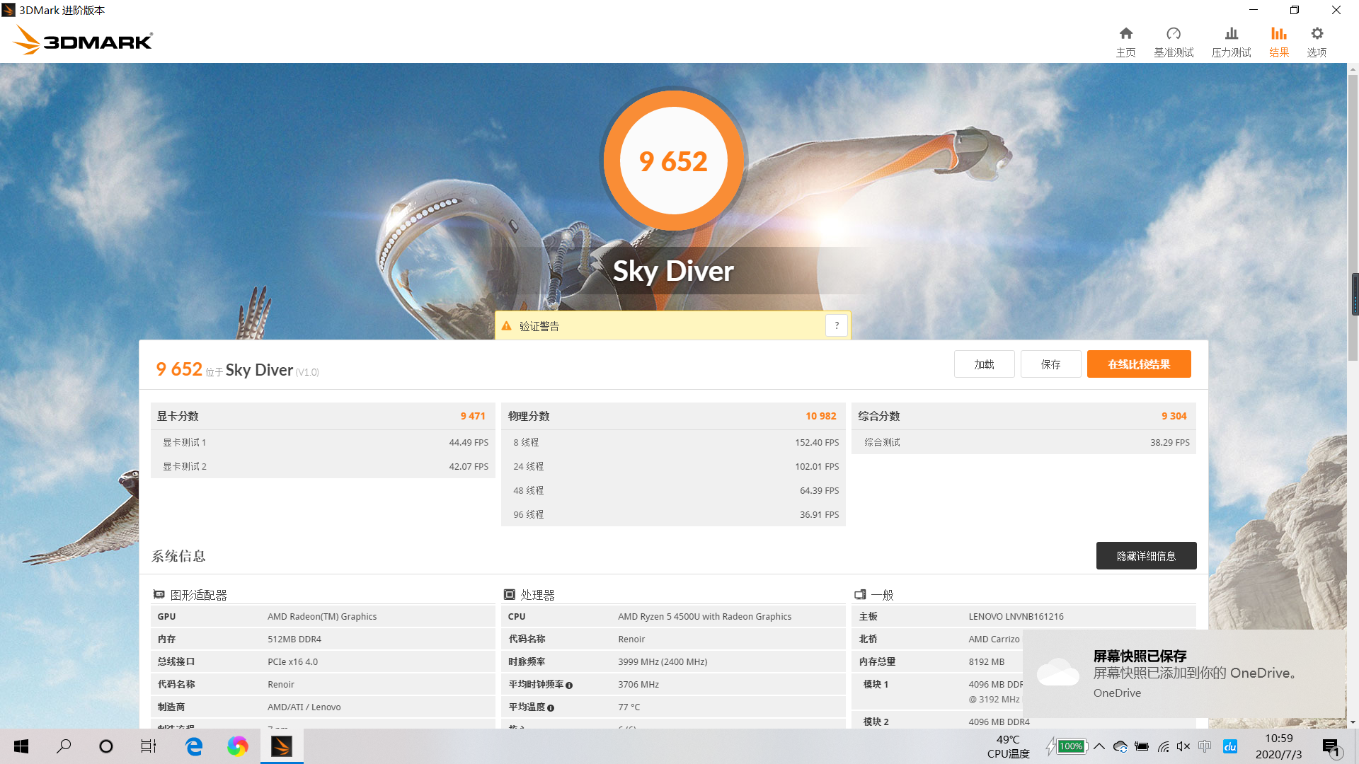Click the 3DMark taskbar icon
Viewport: 1359px width, 764px height.
282,746
